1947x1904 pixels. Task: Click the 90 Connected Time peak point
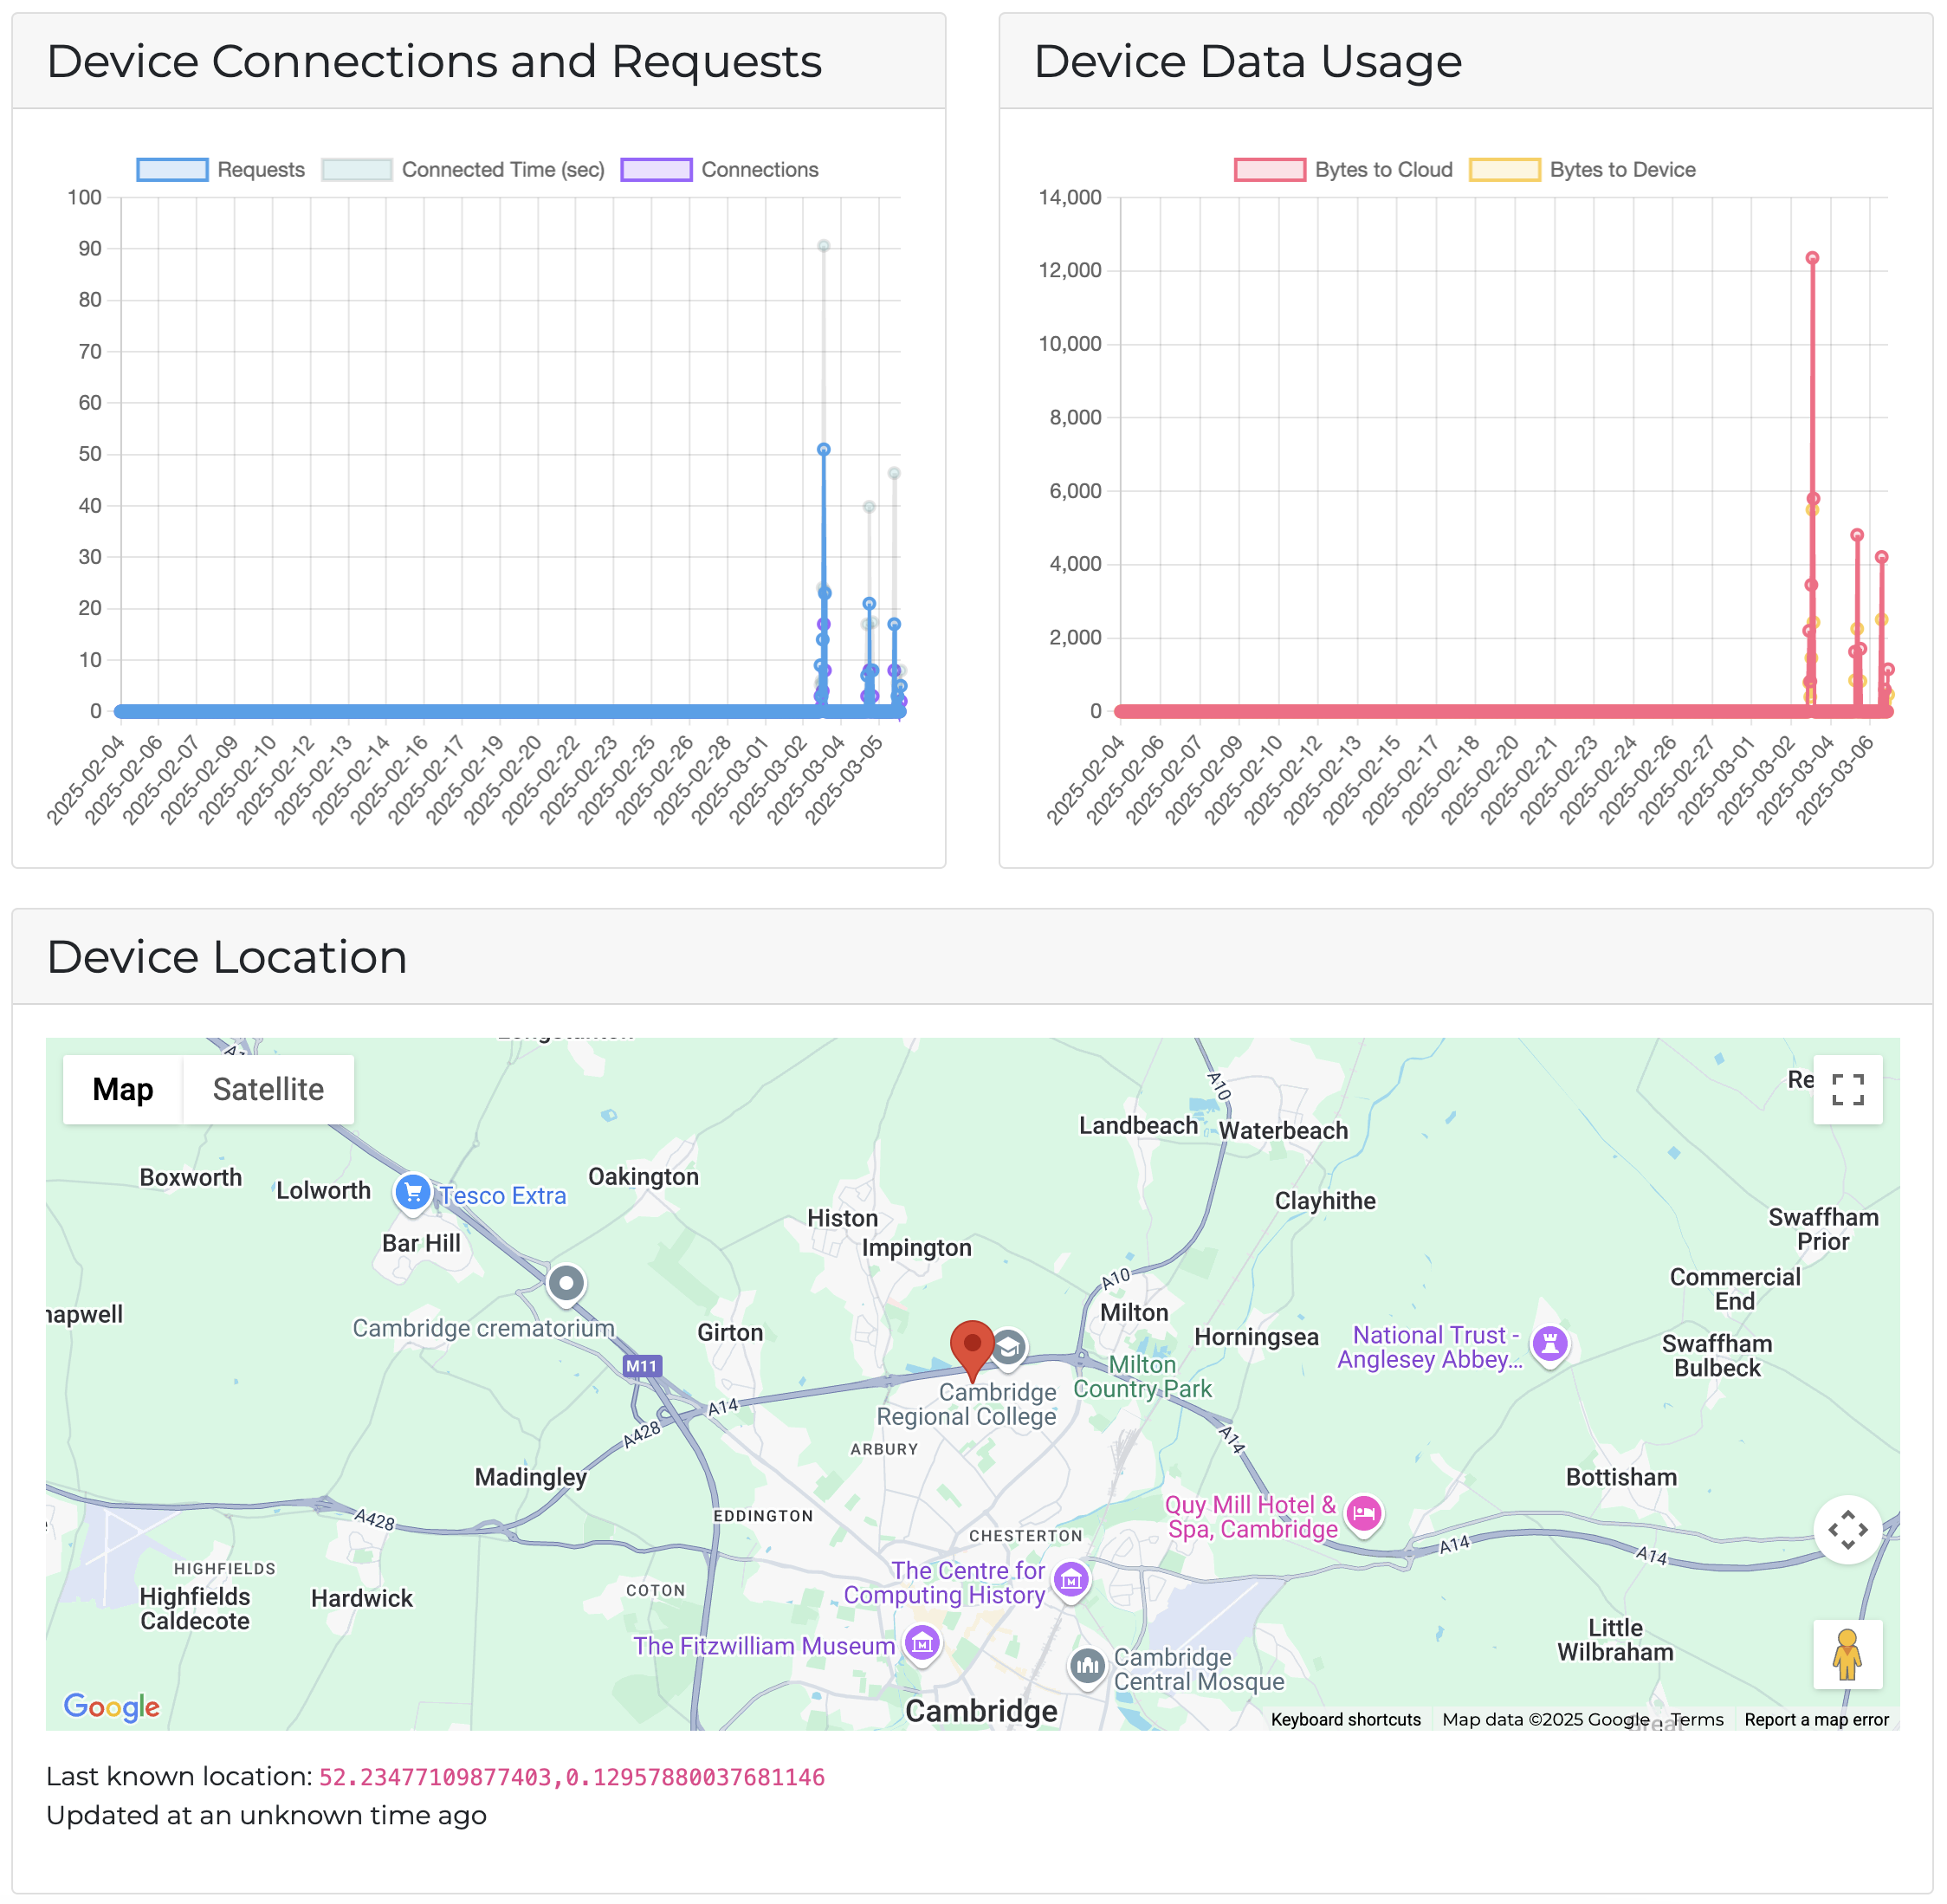[x=823, y=246]
